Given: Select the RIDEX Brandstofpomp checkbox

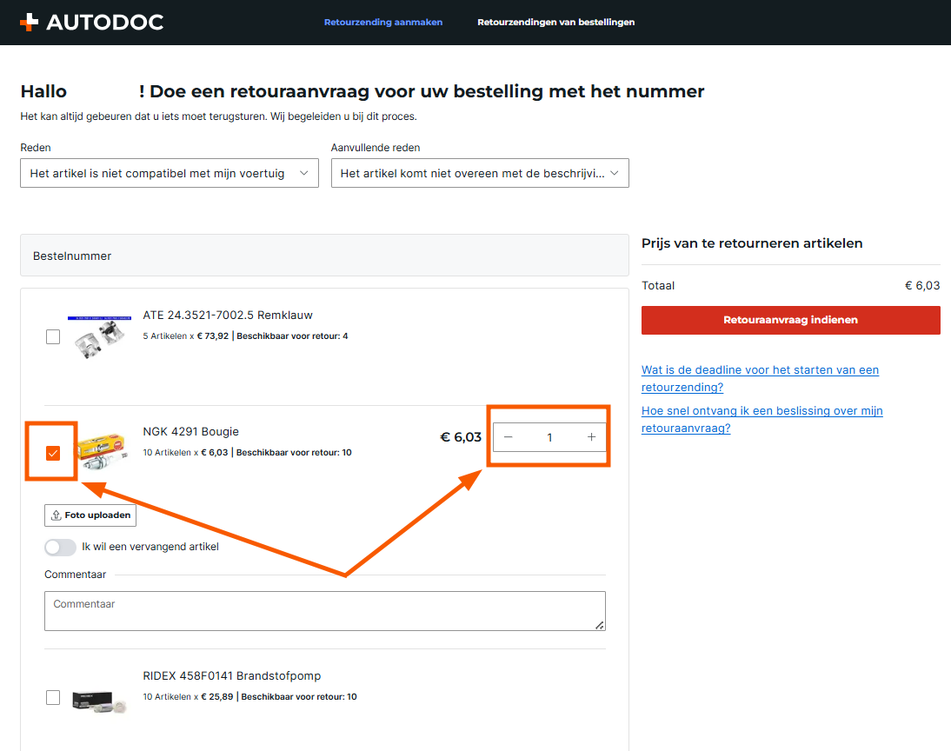Looking at the screenshot, I should pyautogui.click(x=53, y=697).
